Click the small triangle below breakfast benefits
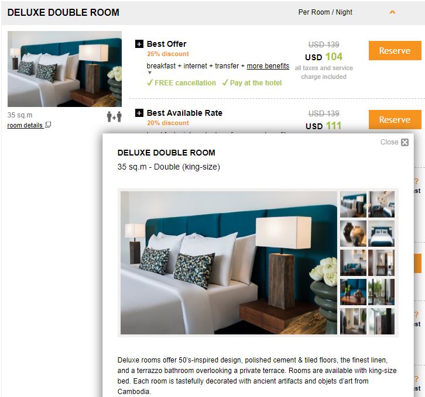Screen dimensions: 425x397 tap(150, 73)
